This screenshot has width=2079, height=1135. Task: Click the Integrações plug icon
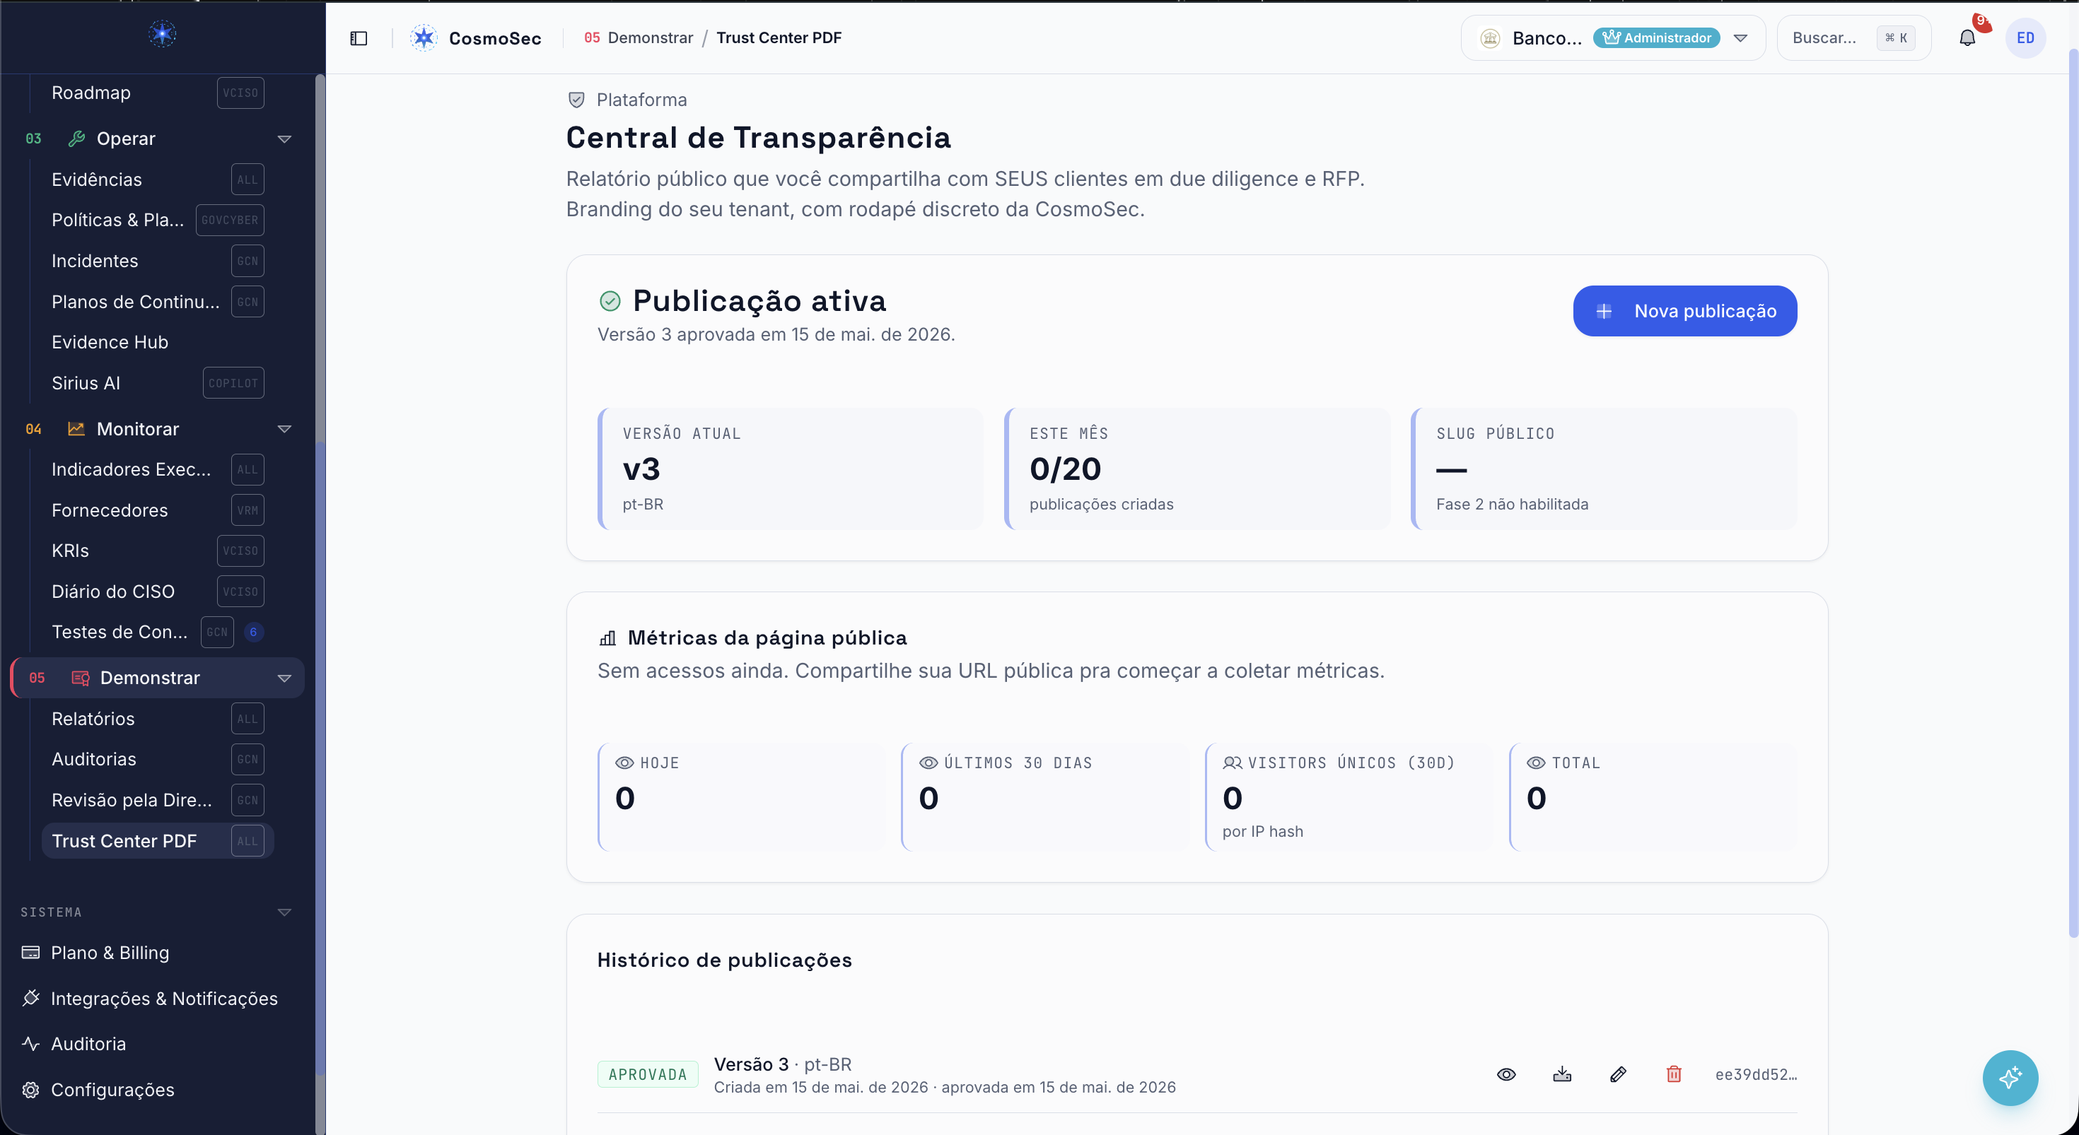pos(30,998)
